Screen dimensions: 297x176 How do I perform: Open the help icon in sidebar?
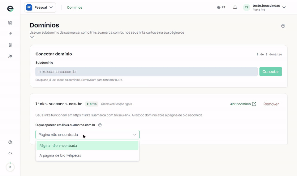10,142
